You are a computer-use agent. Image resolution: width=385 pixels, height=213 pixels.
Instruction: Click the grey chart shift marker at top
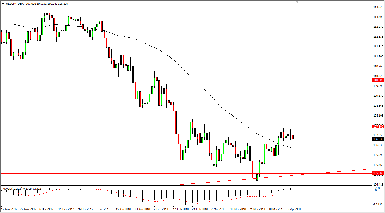[x=297, y=2]
